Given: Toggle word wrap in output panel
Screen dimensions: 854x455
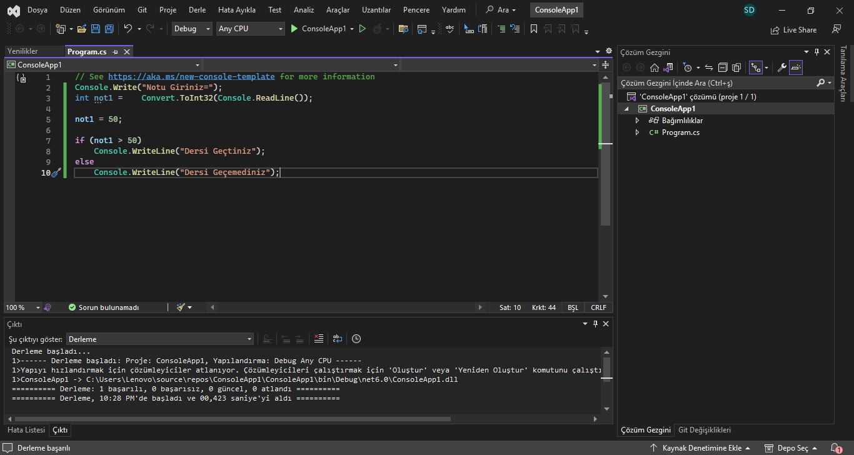Looking at the screenshot, I should 338,339.
